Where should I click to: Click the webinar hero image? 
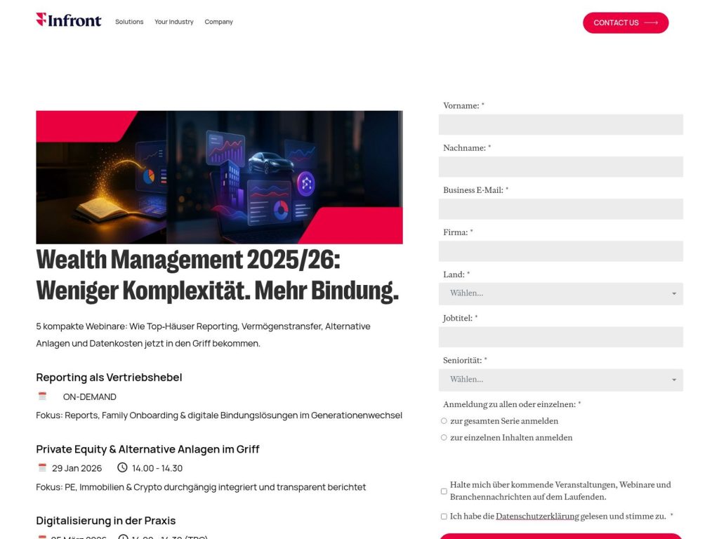pyautogui.click(x=219, y=175)
